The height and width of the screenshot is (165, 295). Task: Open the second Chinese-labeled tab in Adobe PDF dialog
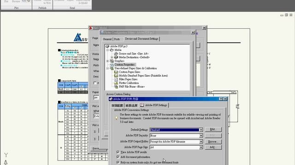pyautogui.click(x=131, y=105)
